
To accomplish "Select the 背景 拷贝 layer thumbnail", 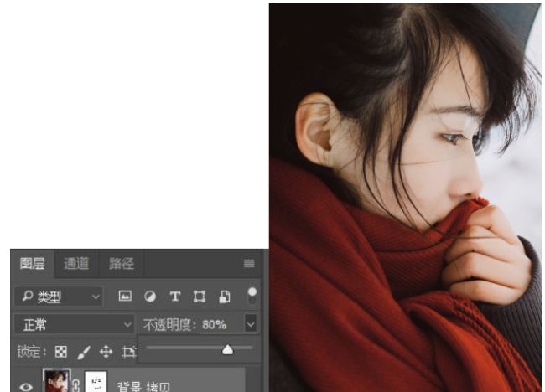I will pos(56,381).
